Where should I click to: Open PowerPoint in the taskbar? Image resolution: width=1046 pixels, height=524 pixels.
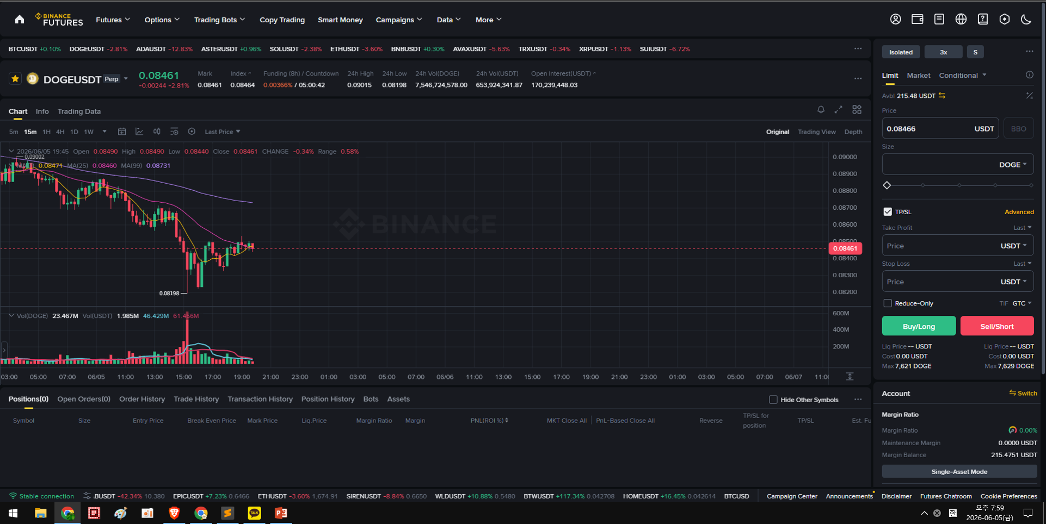(x=281, y=513)
